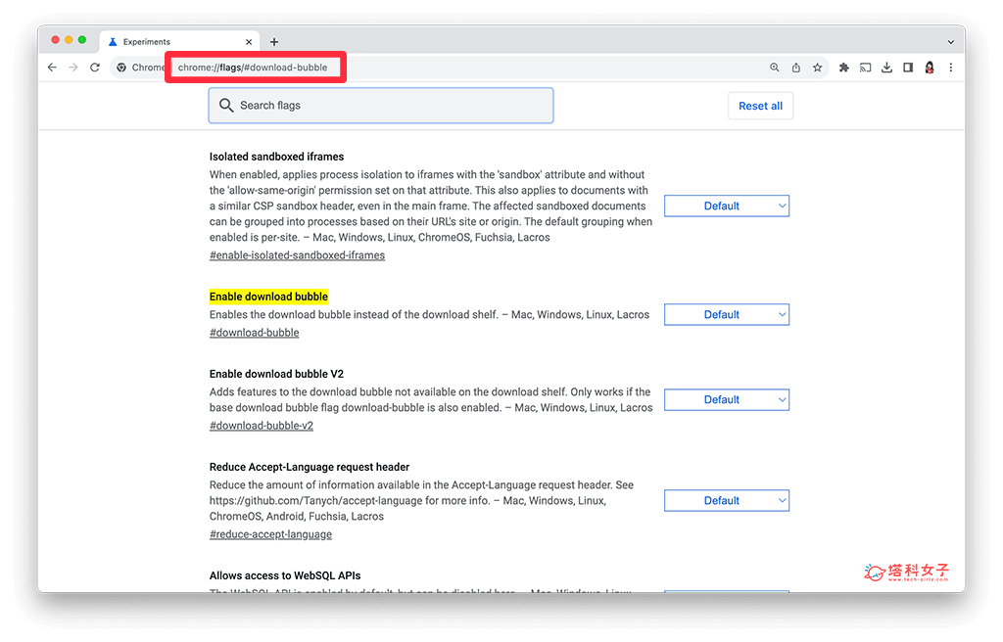Click the Share page icon

point(795,68)
